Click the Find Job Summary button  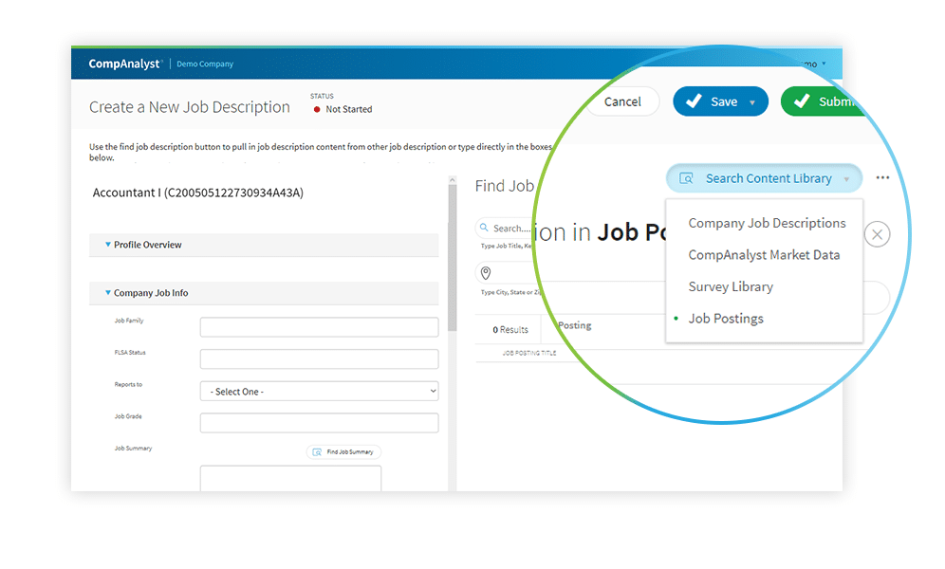click(x=343, y=452)
